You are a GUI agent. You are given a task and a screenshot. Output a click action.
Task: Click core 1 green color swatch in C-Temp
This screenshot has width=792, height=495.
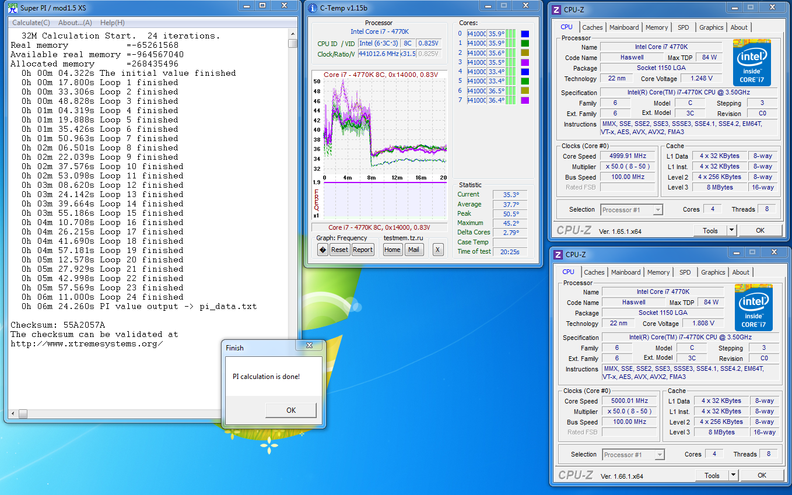pos(525,43)
